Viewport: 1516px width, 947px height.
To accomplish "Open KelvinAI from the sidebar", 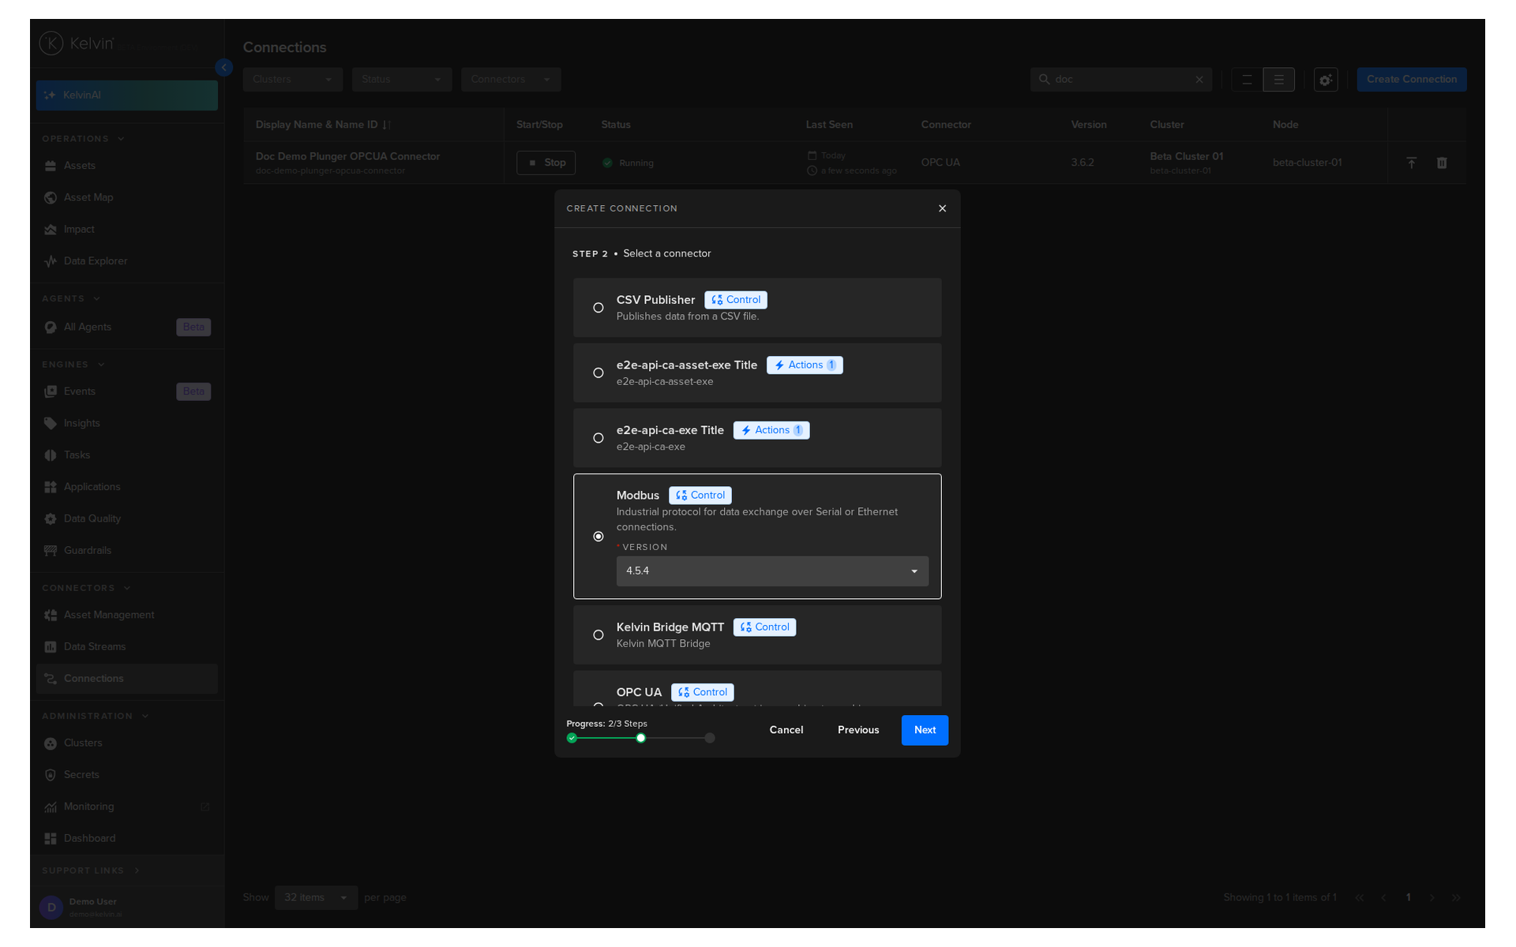I will pyautogui.click(x=126, y=95).
